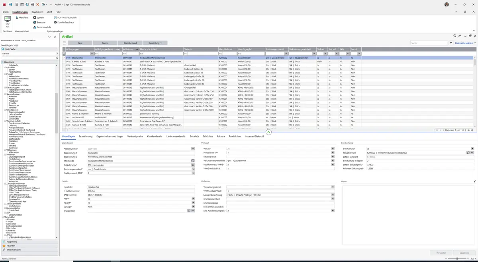This screenshot has height=262, width=478.
Task: Collapse the navigation pane with the chevron
Action: pyautogui.click(x=49, y=37)
